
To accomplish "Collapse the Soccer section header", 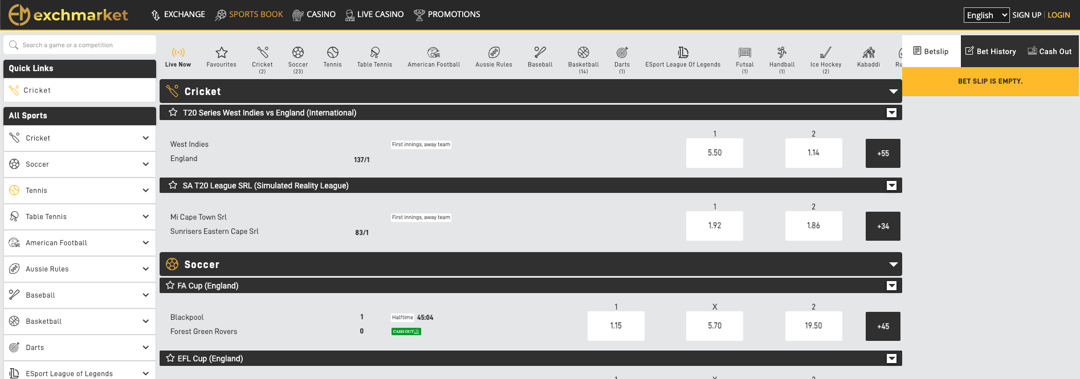I will pos(893,265).
